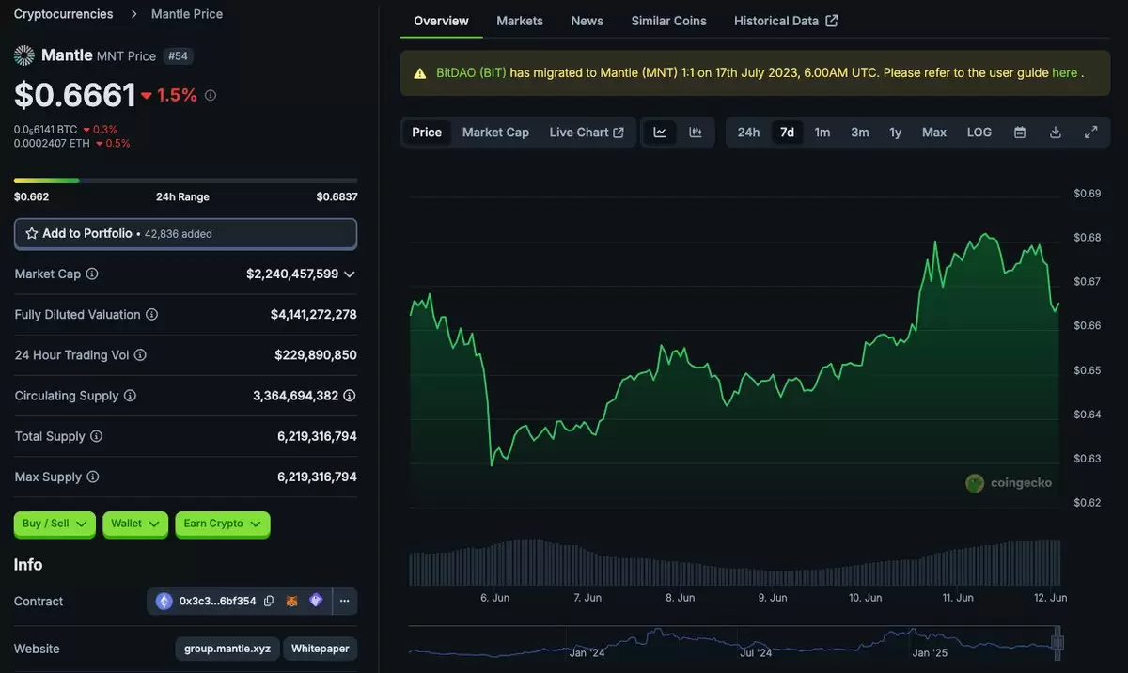This screenshot has width=1128, height=673.
Task: Click the $229,890,850 trading volume value
Action: coord(316,355)
